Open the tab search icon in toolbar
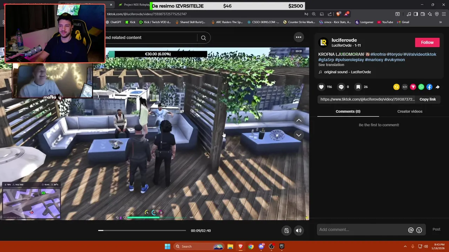This screenshot has width=449, height=252. [x=397, y=14]
